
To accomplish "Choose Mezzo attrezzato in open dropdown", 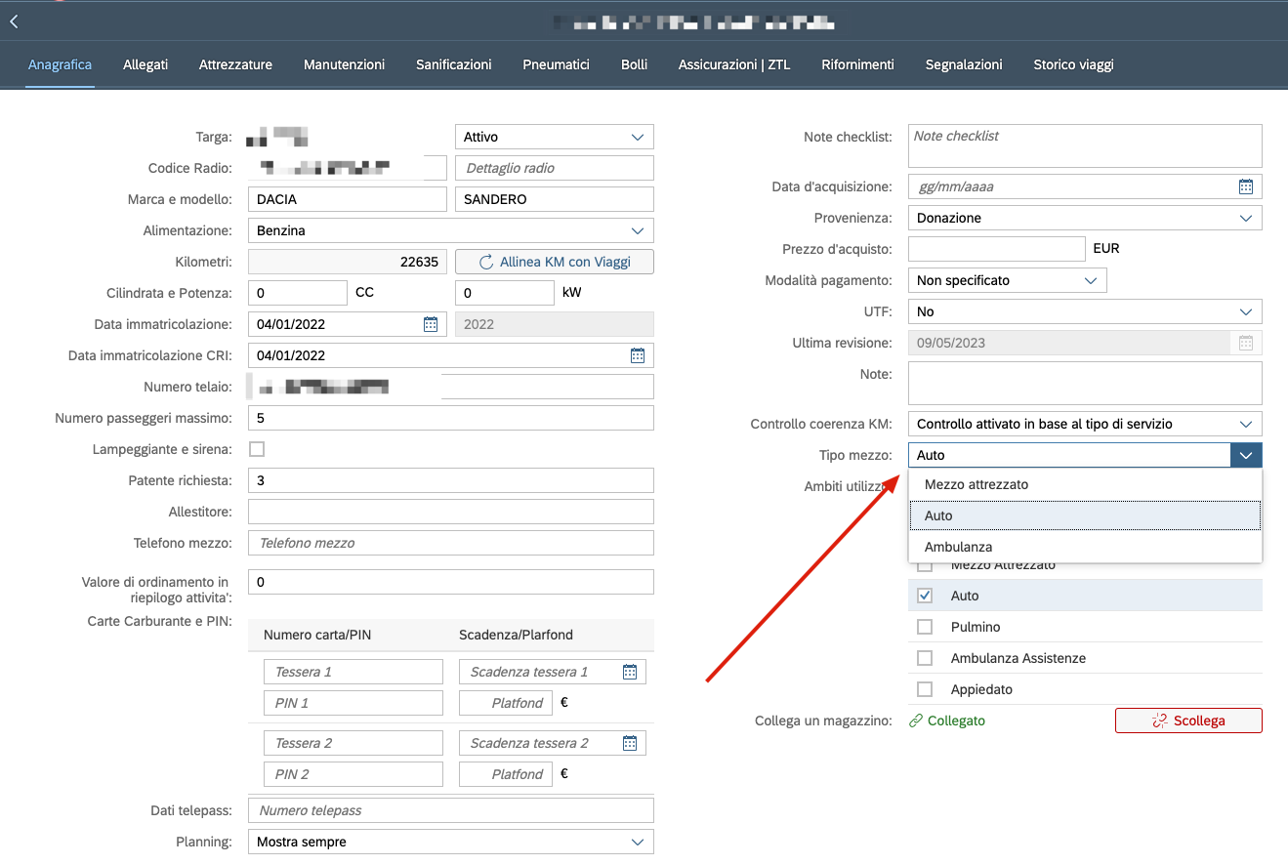I will click(x=976, y=484).
